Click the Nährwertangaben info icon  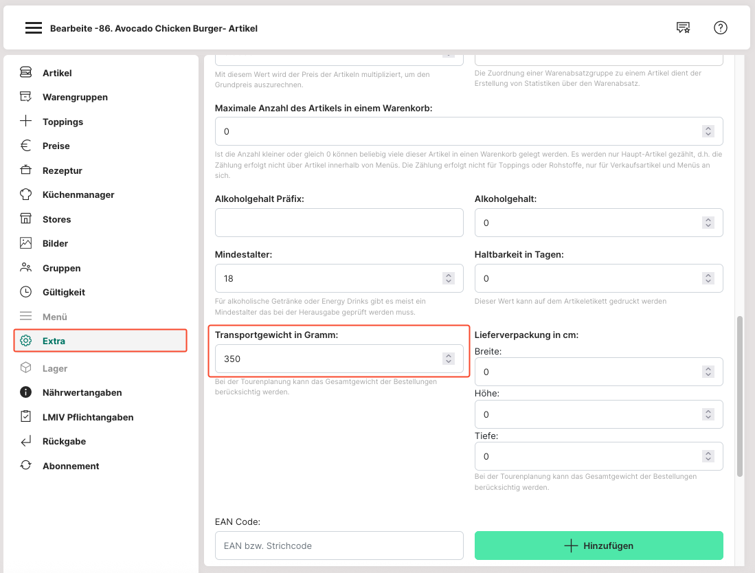[x=26, y=392]
